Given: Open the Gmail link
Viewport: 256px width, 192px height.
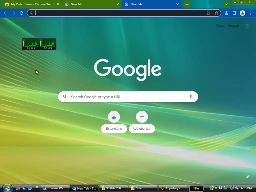Looking at the screenshot, I should (220, 26).
